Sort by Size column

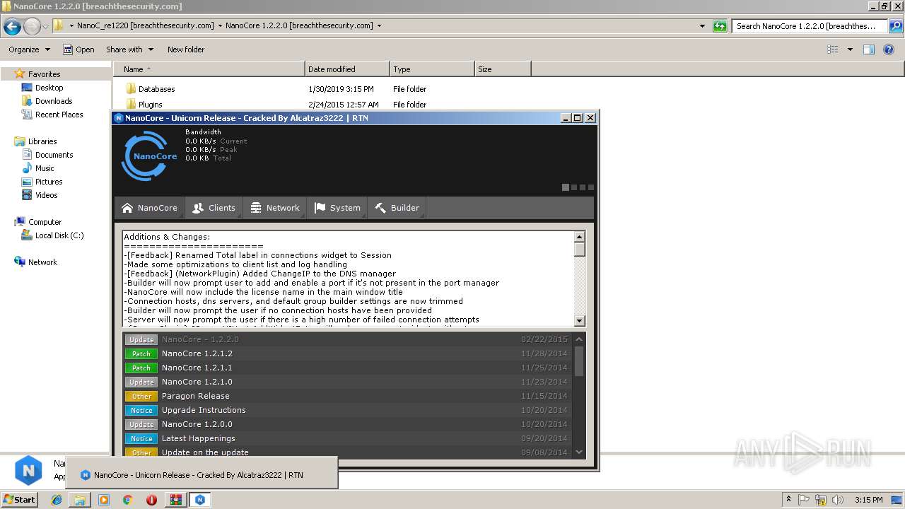click(503, 69)
